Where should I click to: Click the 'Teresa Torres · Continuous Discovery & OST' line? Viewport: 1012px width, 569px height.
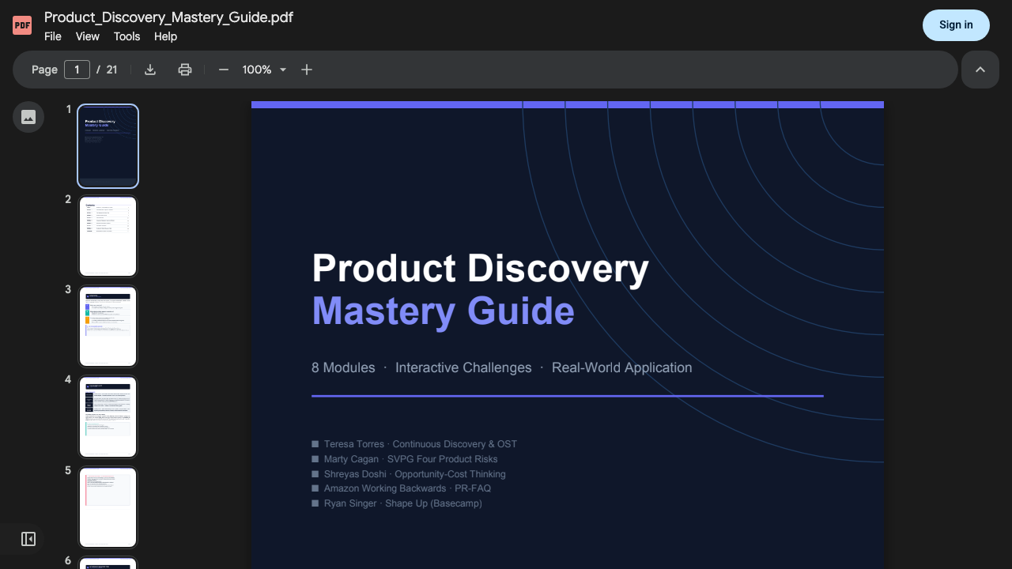tap(420, 444)
